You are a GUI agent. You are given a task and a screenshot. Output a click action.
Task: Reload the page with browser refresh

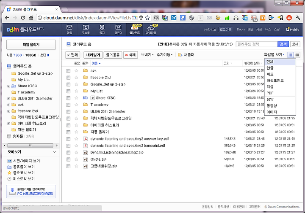(x=23, y=18)
